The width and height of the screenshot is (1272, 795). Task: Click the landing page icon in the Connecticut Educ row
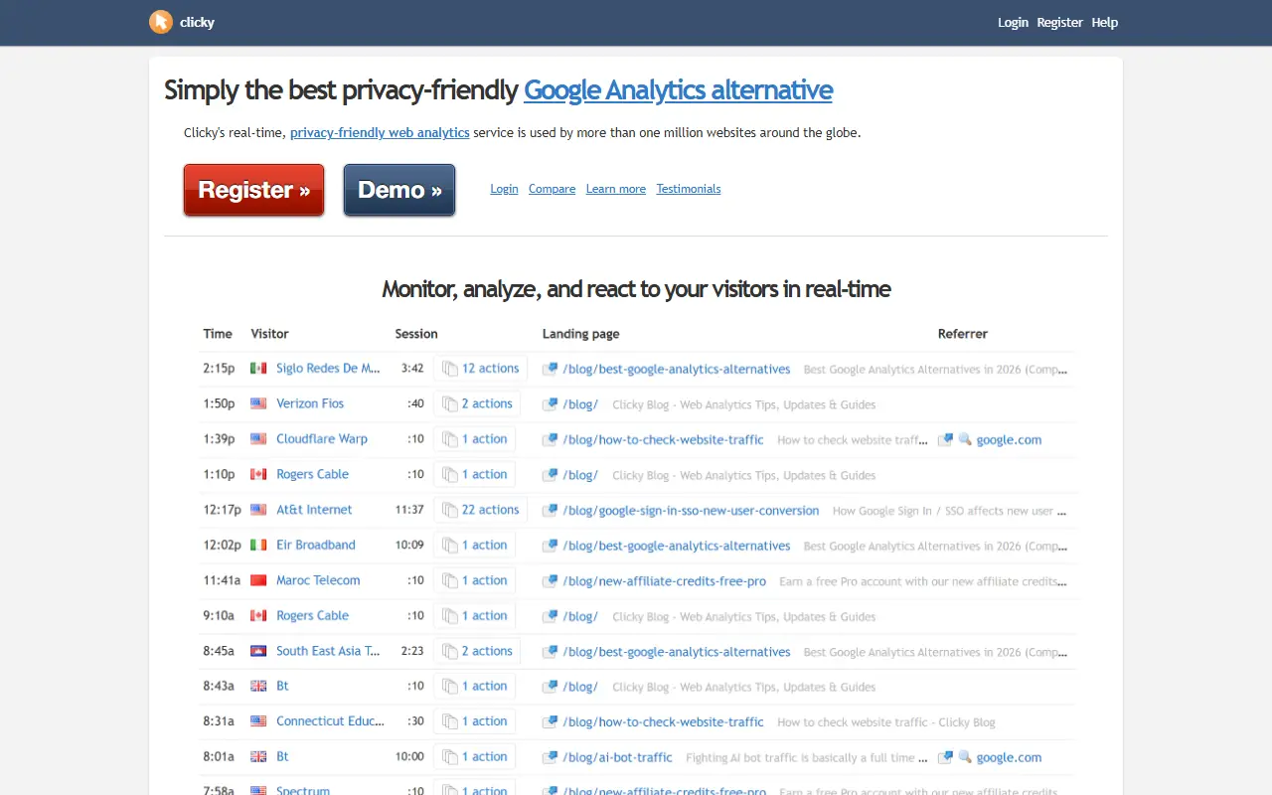coord(550,721)
